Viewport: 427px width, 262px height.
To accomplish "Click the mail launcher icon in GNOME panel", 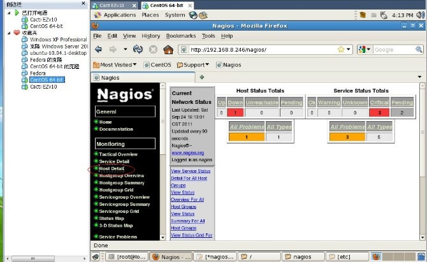I will [x=203, y=15].
